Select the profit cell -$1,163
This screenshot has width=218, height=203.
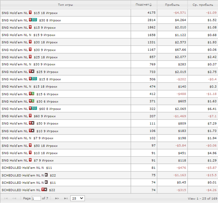[x=172, y=175]
